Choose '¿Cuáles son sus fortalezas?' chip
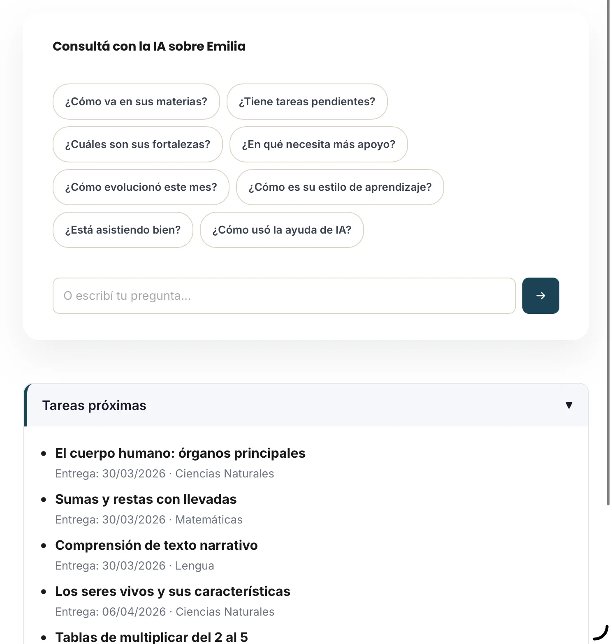Image resolution: width=612 pixels, height=644 pixels. point(137,144)
